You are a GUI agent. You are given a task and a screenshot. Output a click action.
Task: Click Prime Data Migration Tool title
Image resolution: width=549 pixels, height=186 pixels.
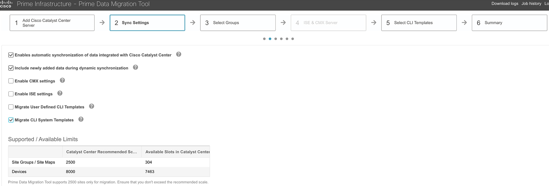[x=83, y=4]
